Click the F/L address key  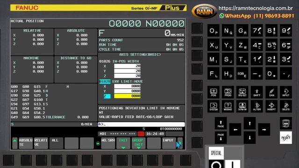click(214, 74)
